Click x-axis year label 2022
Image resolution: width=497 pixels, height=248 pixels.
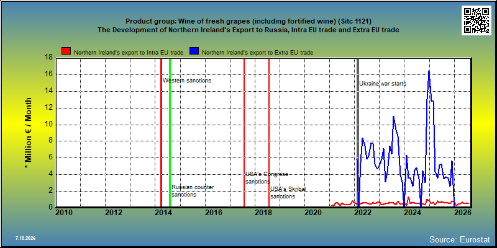pyautogui.click(x=363, y=212)
